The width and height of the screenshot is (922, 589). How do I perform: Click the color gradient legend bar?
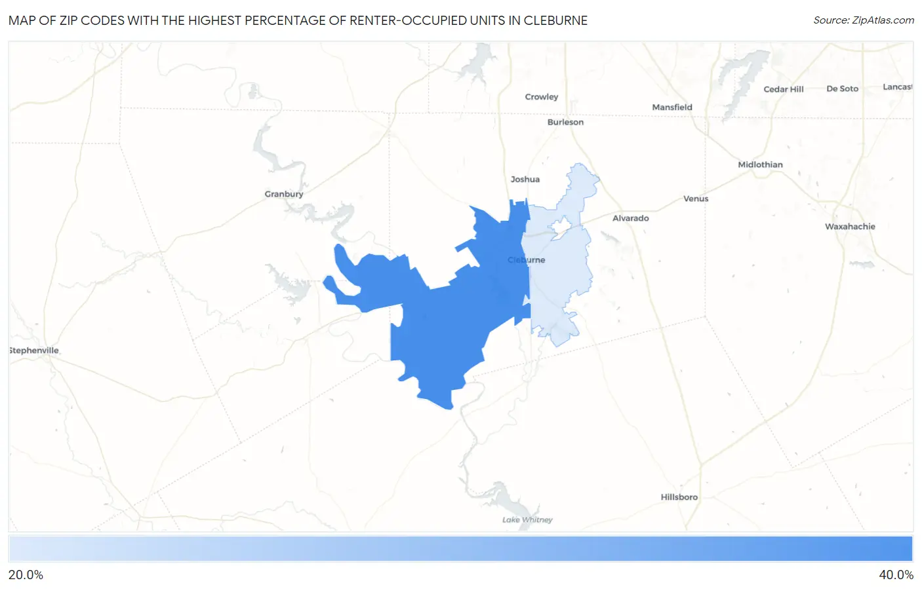coord(460,549)
